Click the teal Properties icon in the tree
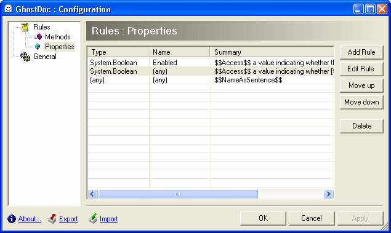391x233 pixels. click(38, 47)
